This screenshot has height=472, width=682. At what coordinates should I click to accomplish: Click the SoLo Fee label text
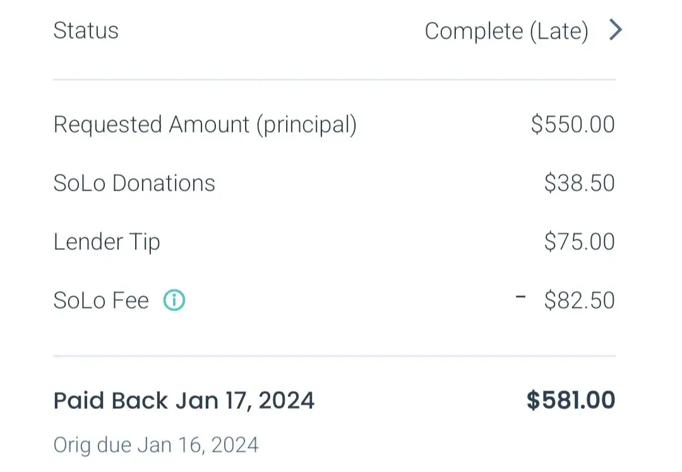click(x=101, y=300)
